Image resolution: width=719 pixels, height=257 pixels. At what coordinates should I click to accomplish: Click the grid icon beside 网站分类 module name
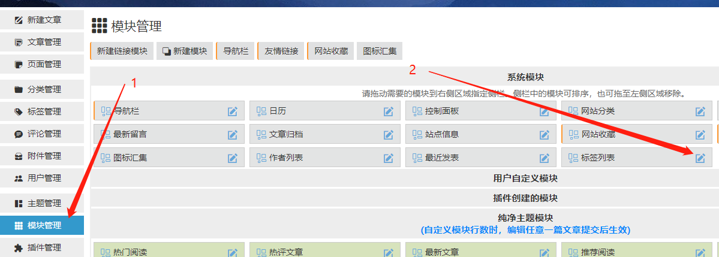573,111
